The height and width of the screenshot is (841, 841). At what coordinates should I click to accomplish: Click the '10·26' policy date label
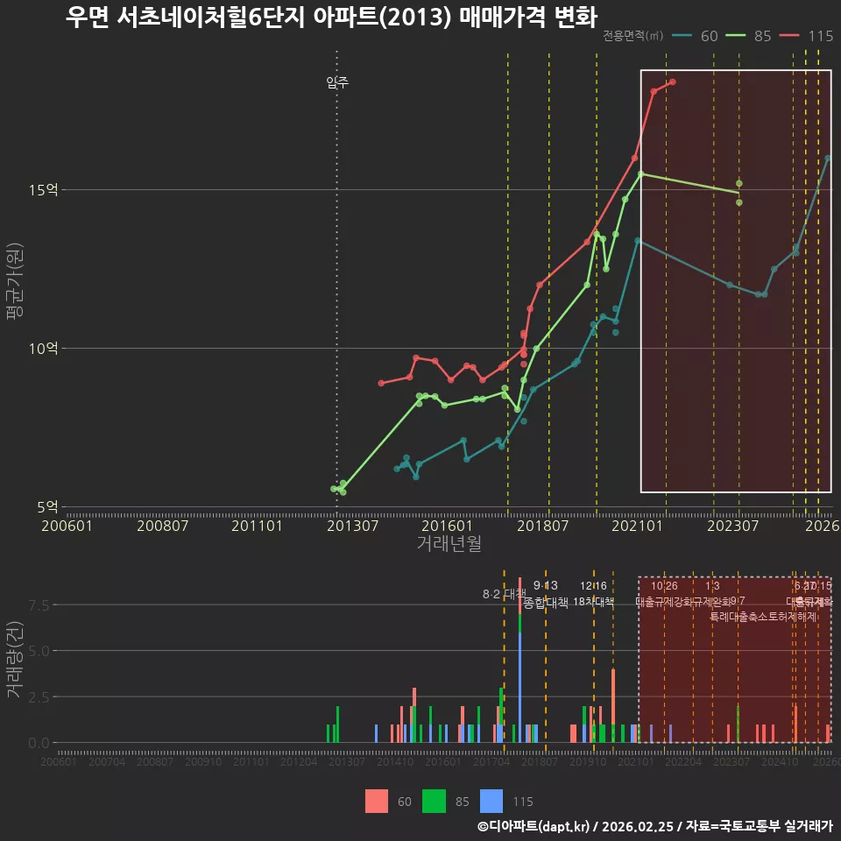click(x=664, y=586)
